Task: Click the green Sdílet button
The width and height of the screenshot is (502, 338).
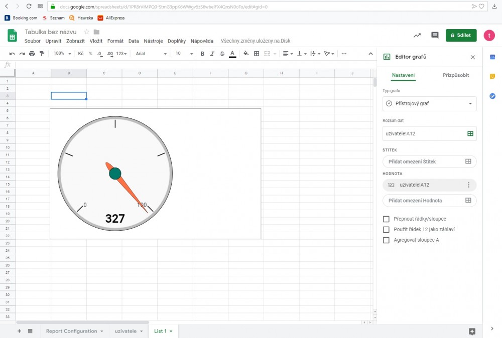Action: [461, 35]
